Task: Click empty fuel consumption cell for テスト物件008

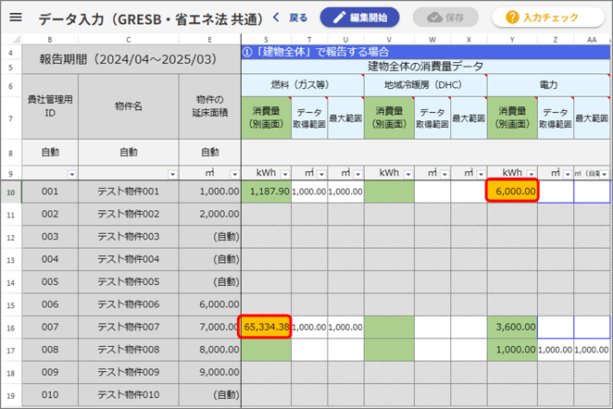Action: (x=267, y=350)
